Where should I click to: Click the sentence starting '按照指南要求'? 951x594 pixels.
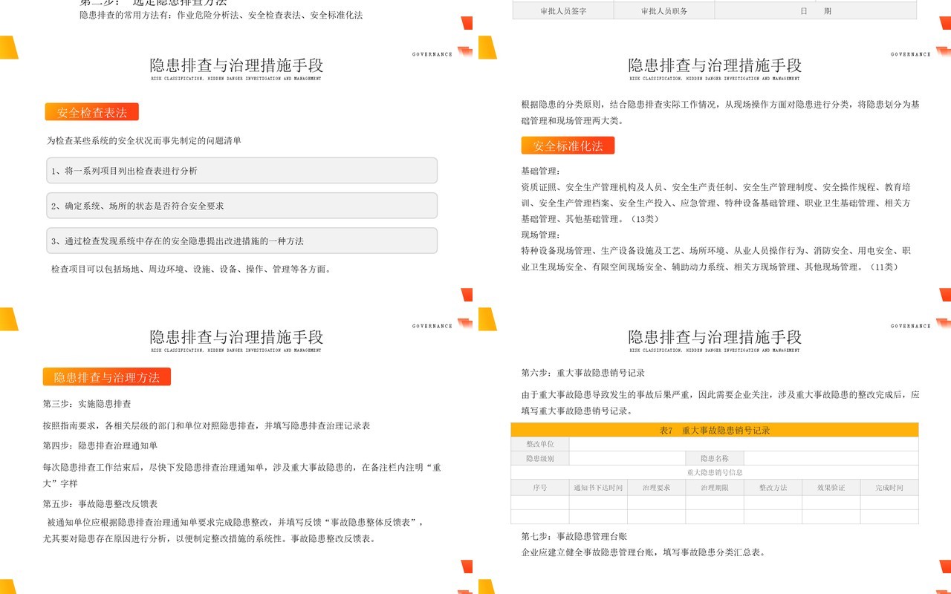tap(207, 425)
